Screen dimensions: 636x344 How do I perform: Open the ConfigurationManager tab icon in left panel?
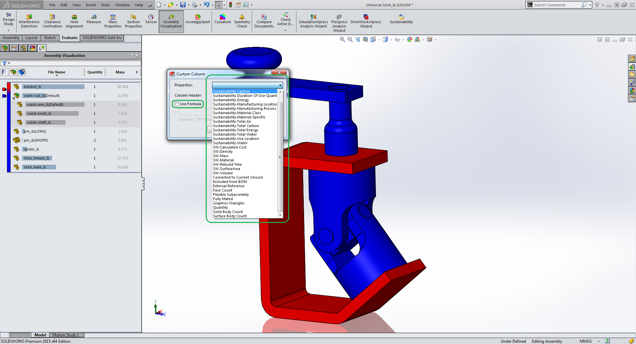click(23, 48)
